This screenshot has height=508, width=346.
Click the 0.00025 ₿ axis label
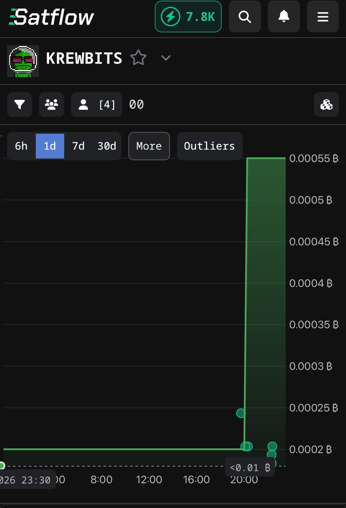(x=314, y=408)
